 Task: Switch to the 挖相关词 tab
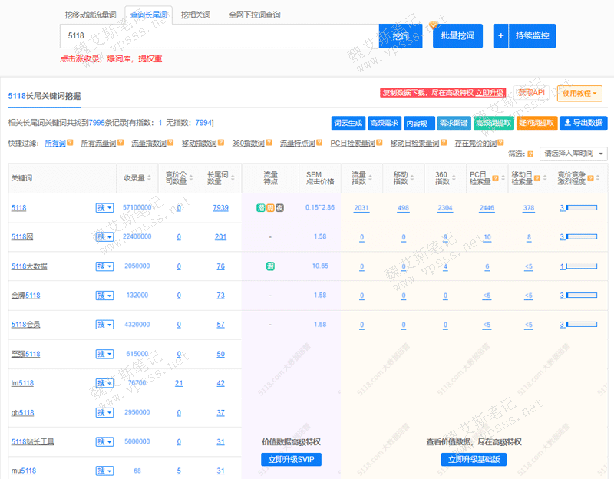point(197,15)
